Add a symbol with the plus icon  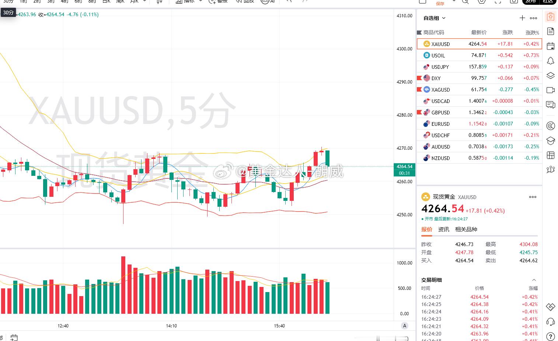tap(522, 18)
